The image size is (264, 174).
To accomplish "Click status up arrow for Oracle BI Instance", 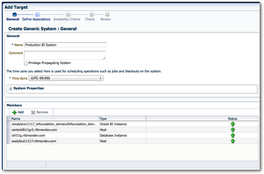I will tap(233, 124).
